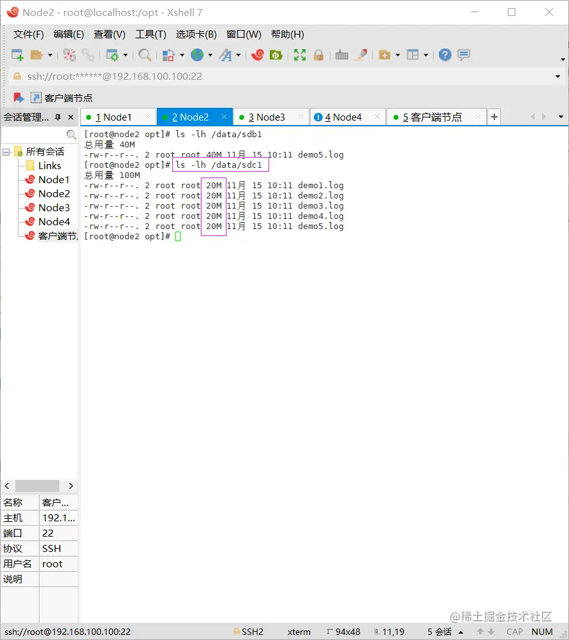The width and height of the screenshot is (569, 640).
Task: Click the session tree scroll left arrow
Action: click(x=7, y=486)
